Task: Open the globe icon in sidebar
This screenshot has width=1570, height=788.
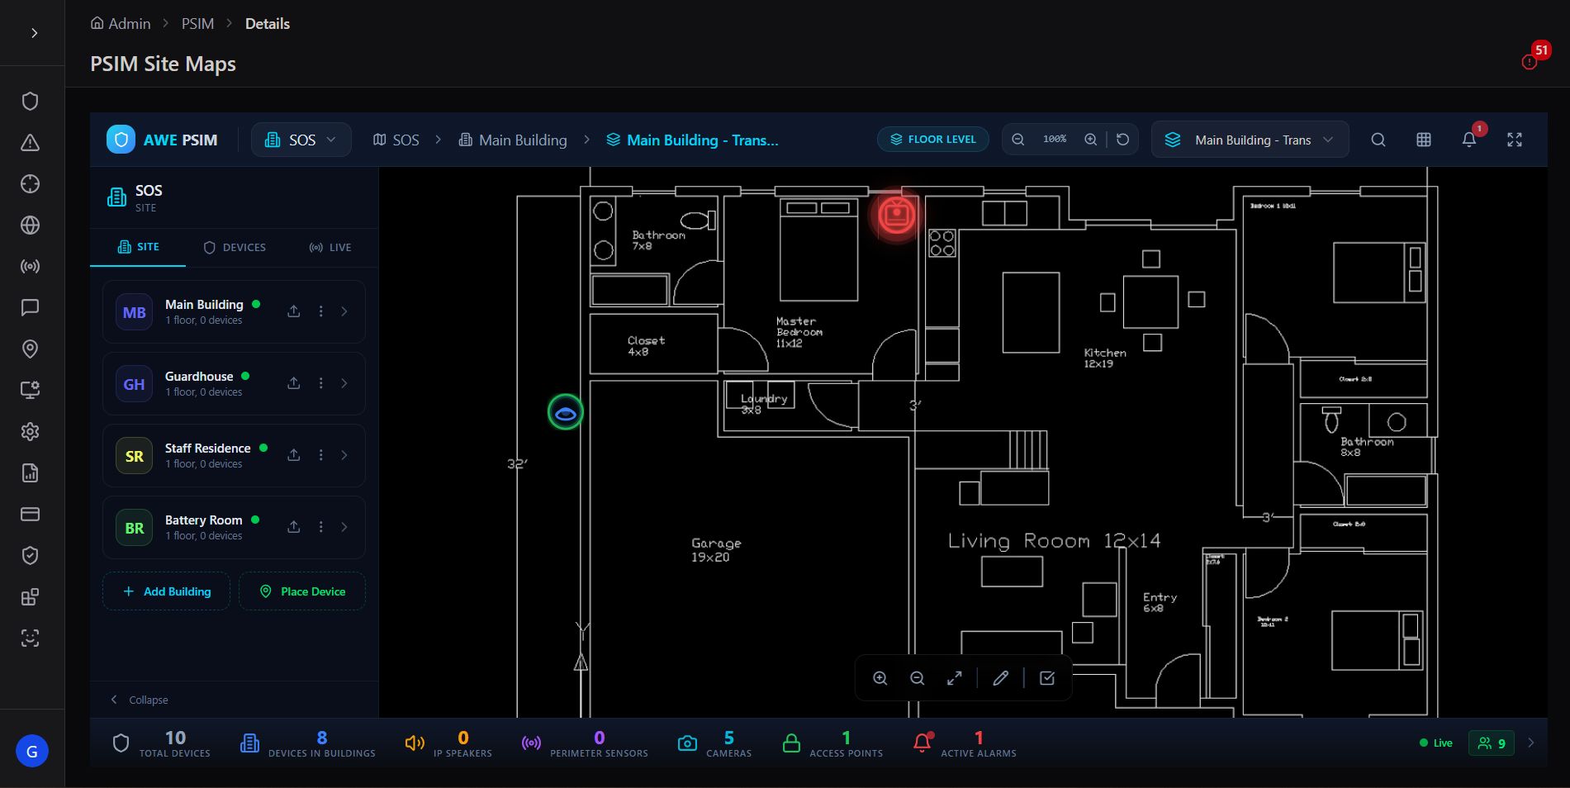Action: pos(31,225)
